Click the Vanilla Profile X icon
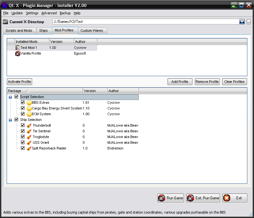 point(17,54)
